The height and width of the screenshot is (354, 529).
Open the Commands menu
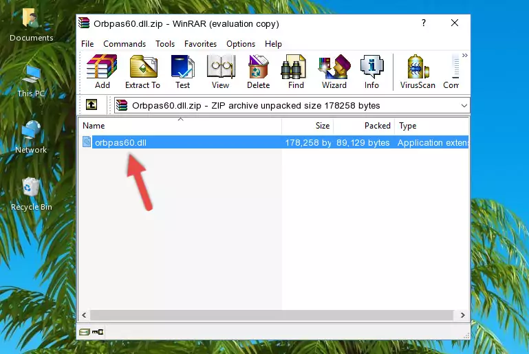125,44
